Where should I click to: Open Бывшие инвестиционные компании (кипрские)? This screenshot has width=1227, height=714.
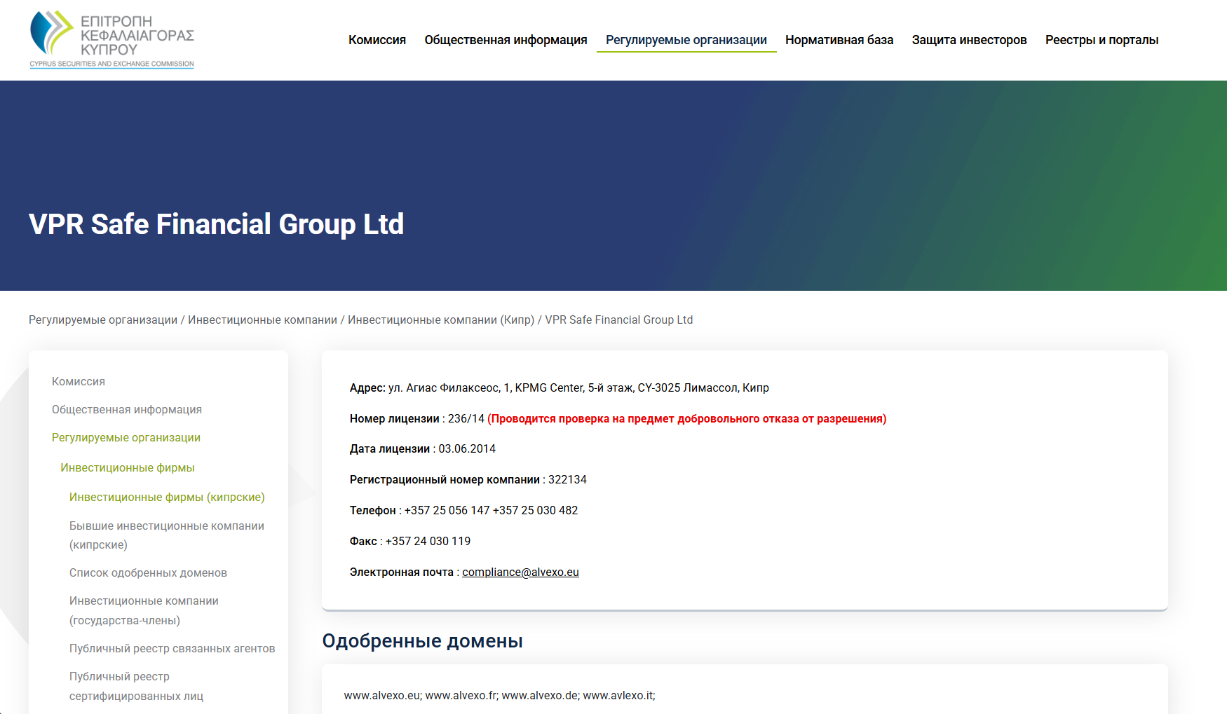[x=167, y=535]
